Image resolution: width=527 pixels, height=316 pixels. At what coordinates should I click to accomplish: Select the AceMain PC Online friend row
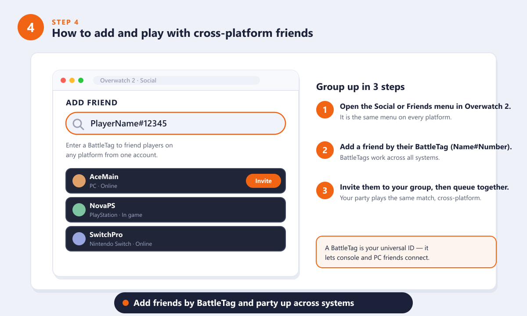[176, 181]
